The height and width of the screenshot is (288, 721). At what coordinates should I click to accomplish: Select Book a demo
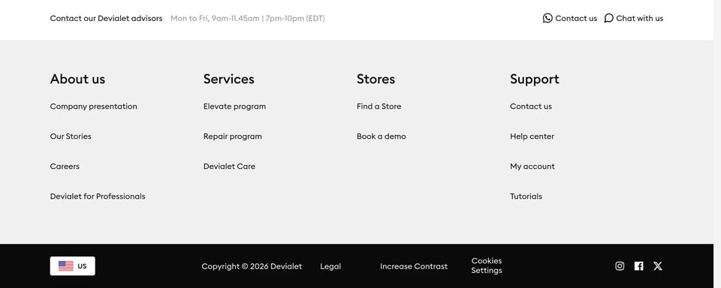tap(382, 136)
